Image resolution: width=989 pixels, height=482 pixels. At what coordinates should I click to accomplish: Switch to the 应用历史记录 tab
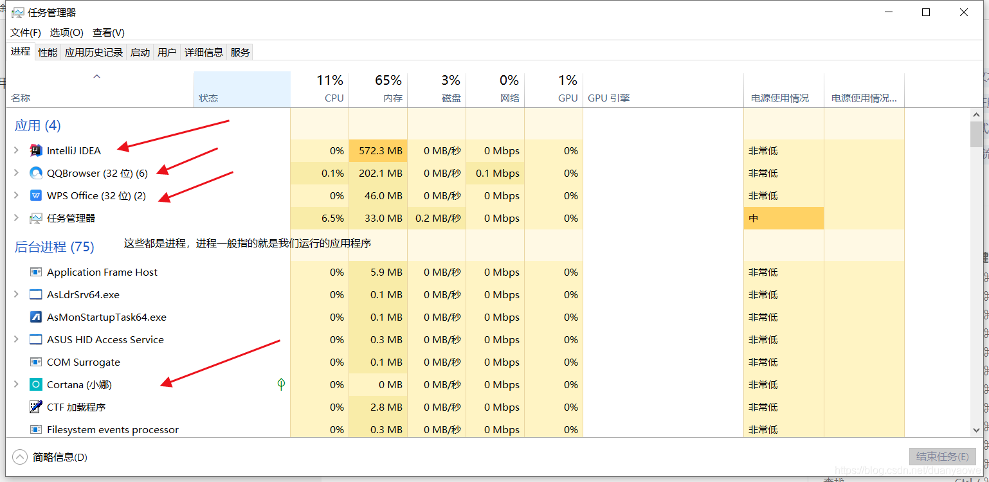pyautogui.click(x=94, y=53)
